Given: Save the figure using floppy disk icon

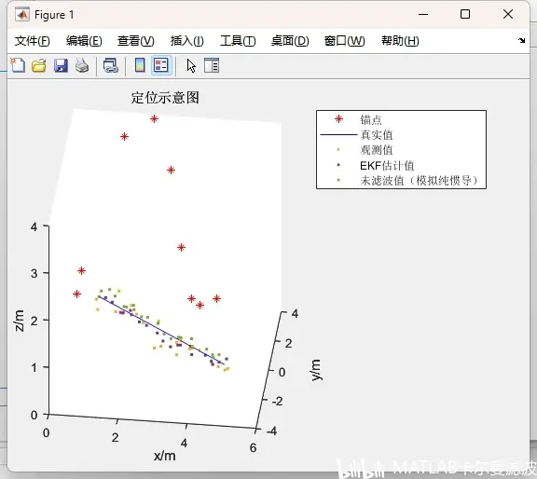Looking at the screenshot, I should pos(61,65).
